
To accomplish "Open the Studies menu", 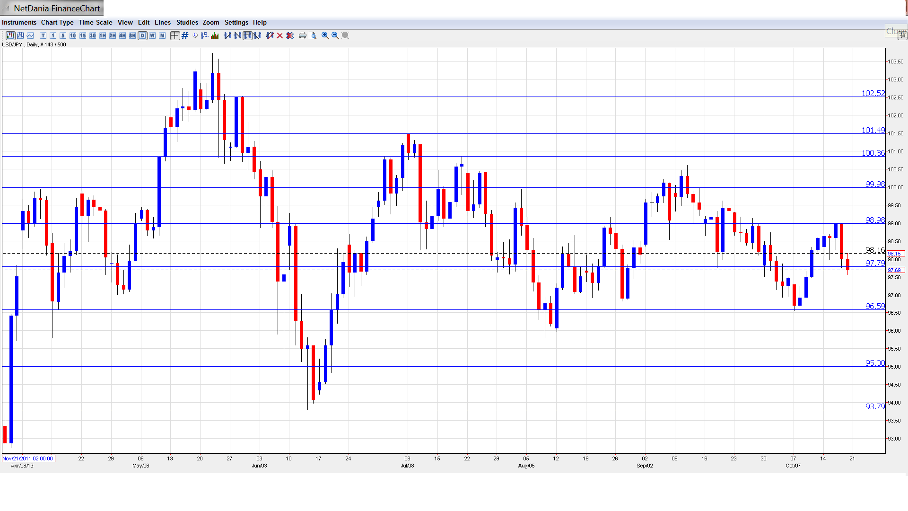I will 187,22.
